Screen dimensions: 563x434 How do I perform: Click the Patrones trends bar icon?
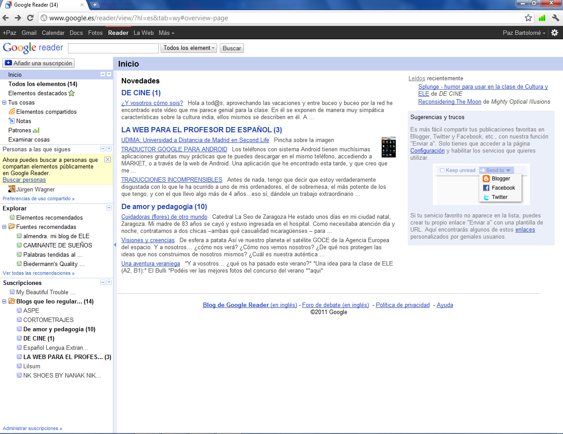[x=36, y=130]
